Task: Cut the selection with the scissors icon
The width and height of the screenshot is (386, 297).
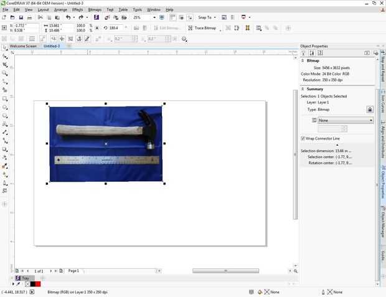Action: point(40,17)
